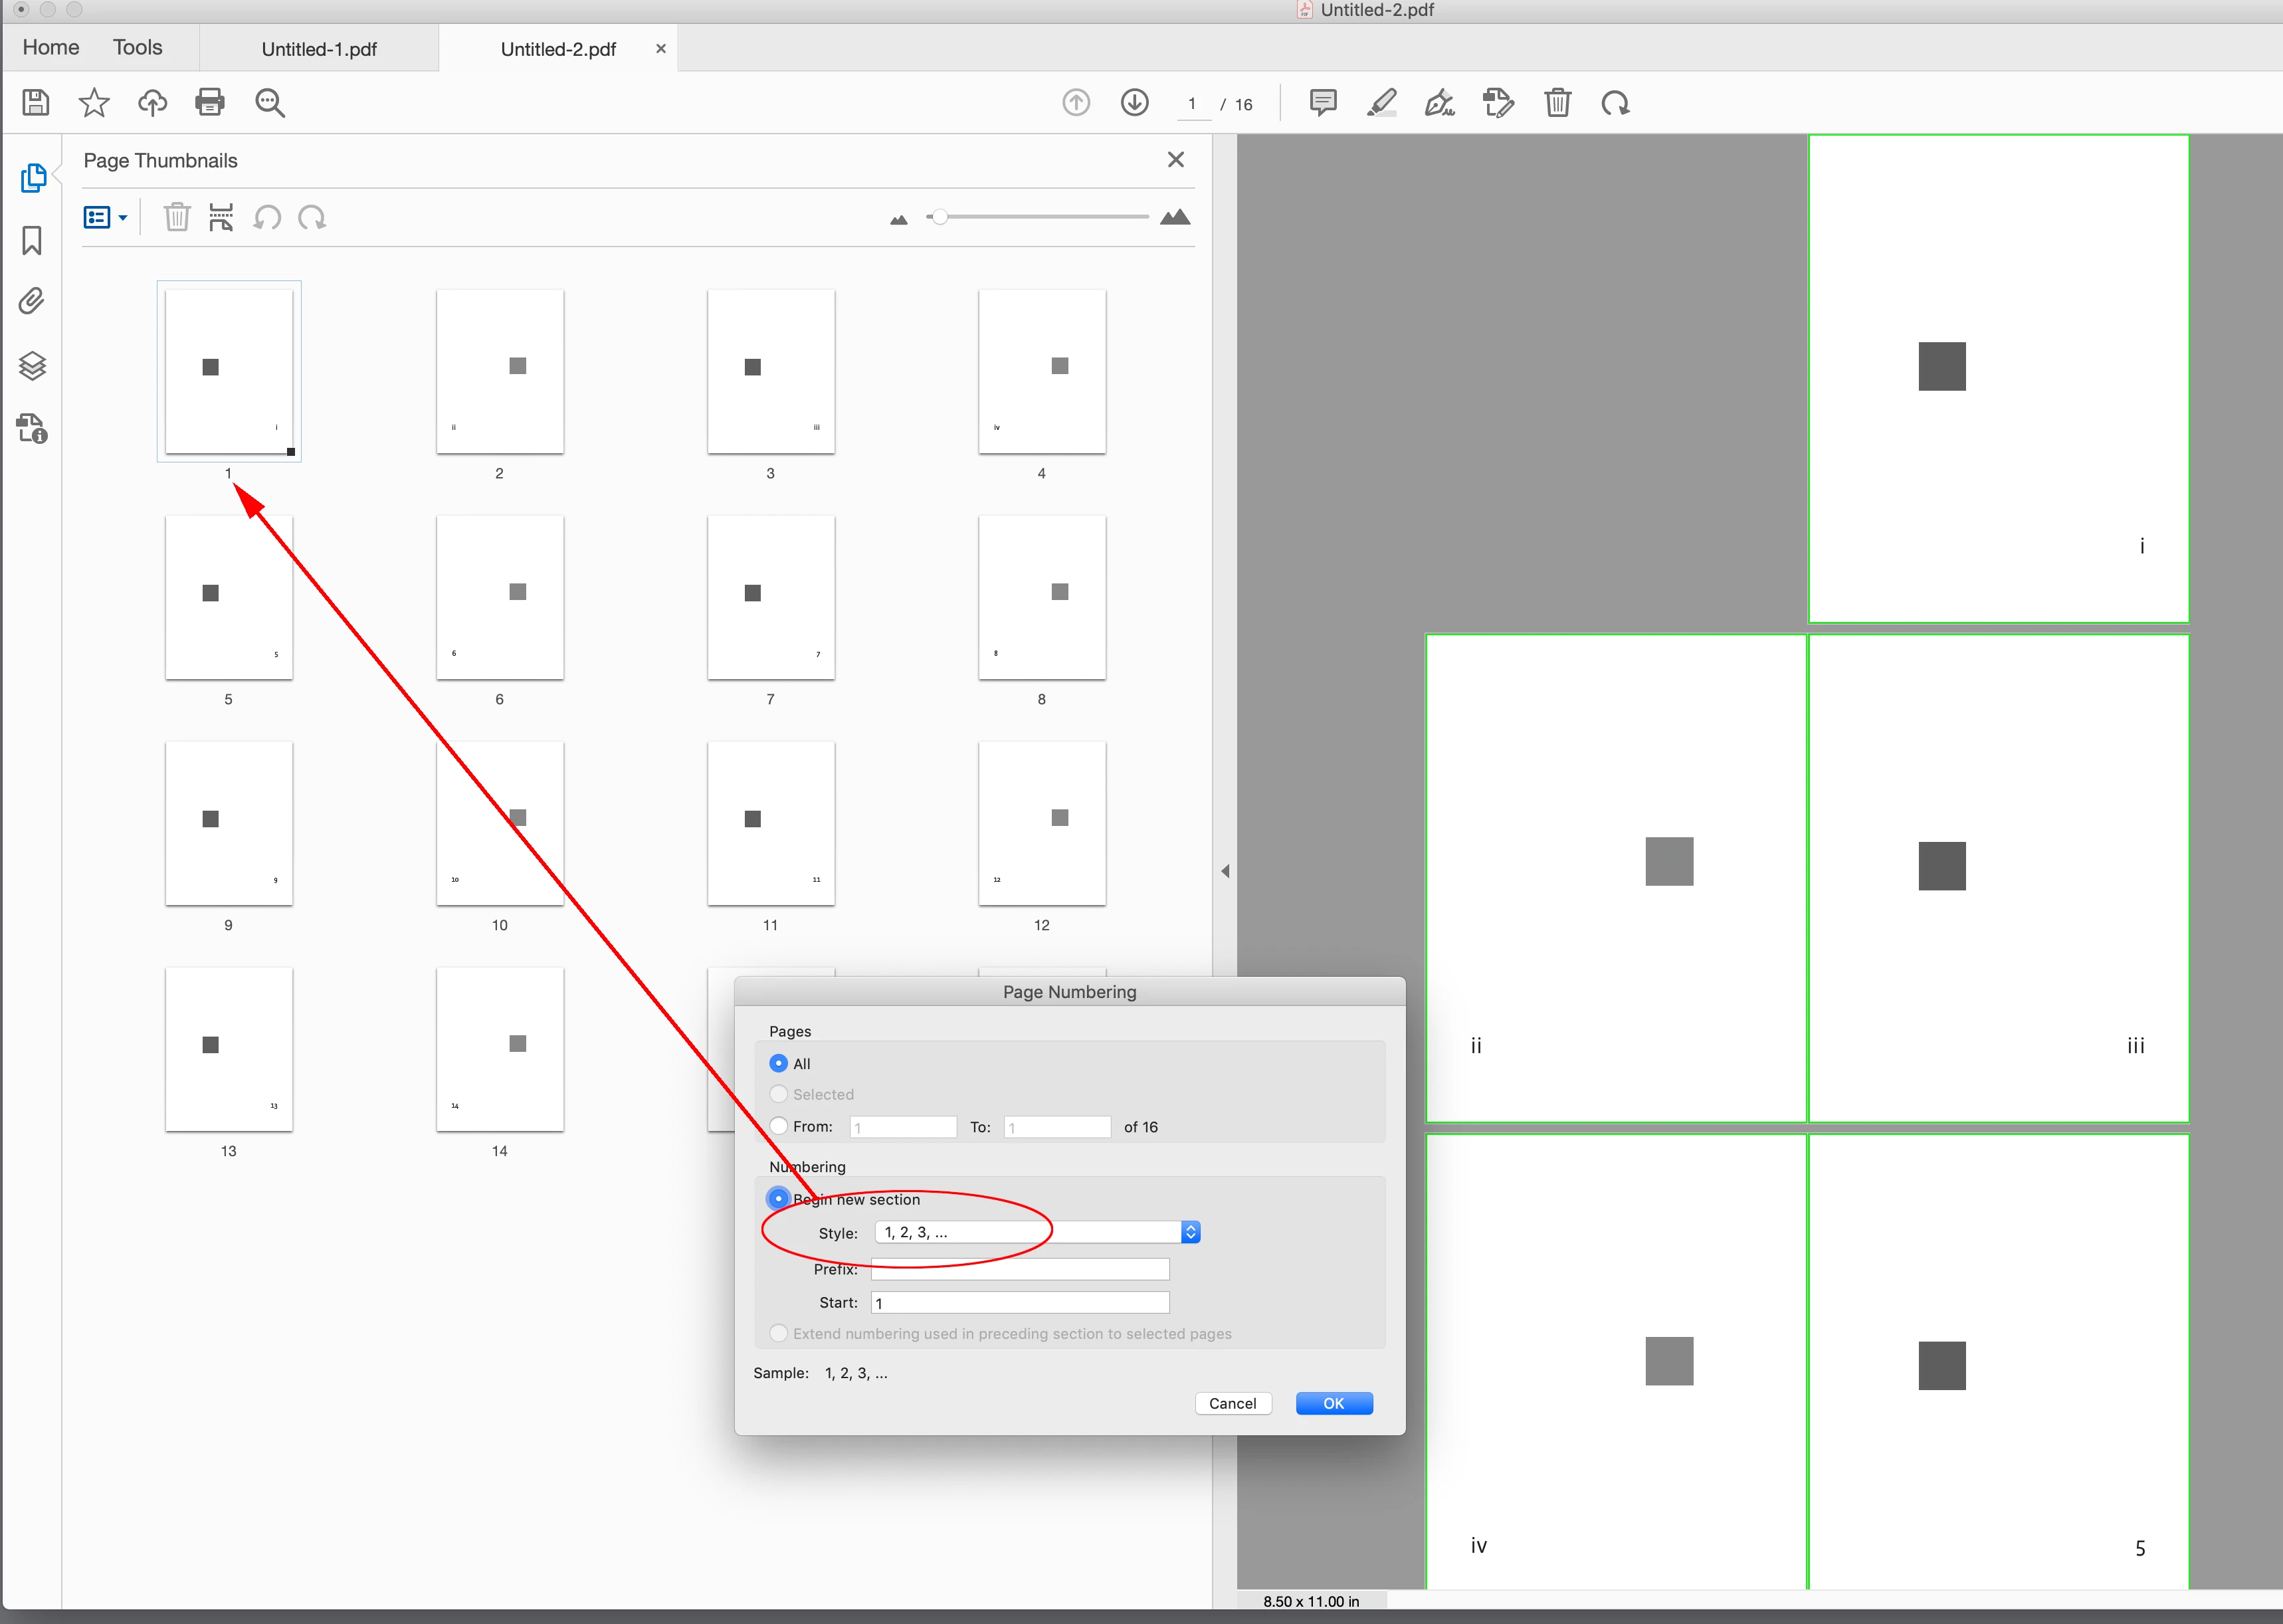Image resolution: width=2283 pixels, height=1624 pixels.
Task: Open the Attachments paperclip panel
Action: [32, 301]
